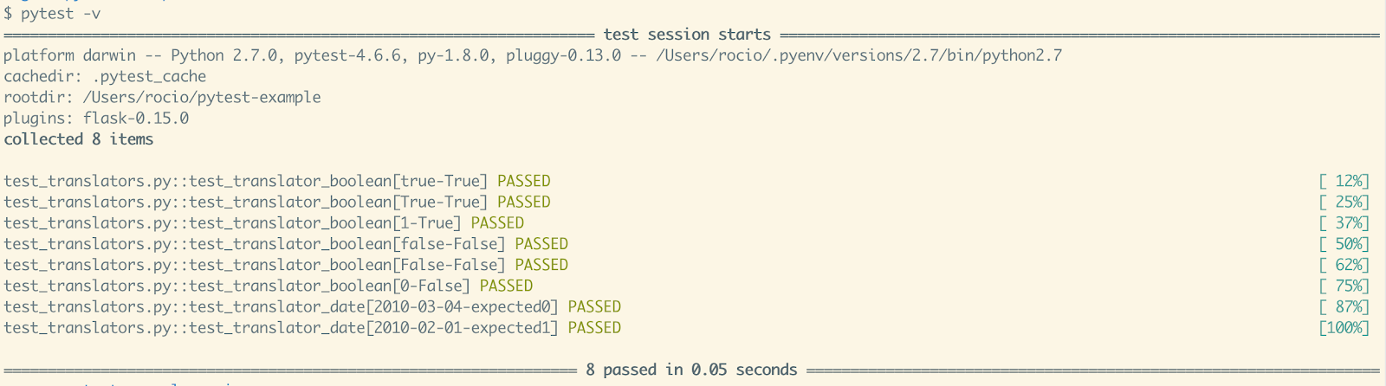Click the python2.7 interpreter path

pos(859,55)
